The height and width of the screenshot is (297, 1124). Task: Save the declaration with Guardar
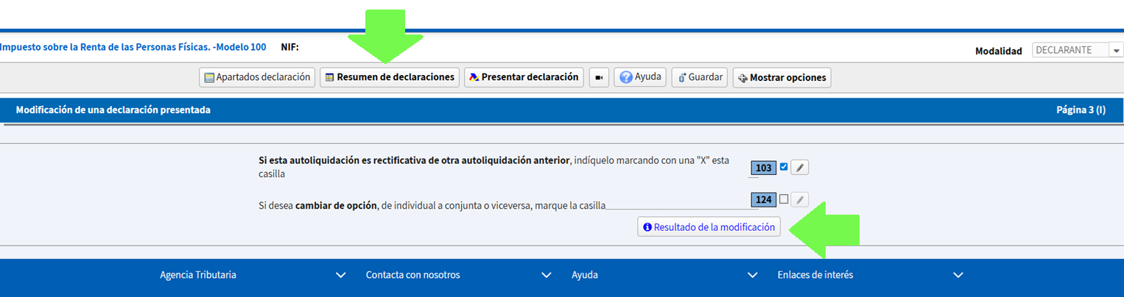click(x=700, y=77)
